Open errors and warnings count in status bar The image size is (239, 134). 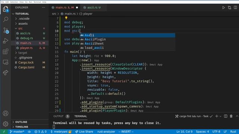(40, 132)
